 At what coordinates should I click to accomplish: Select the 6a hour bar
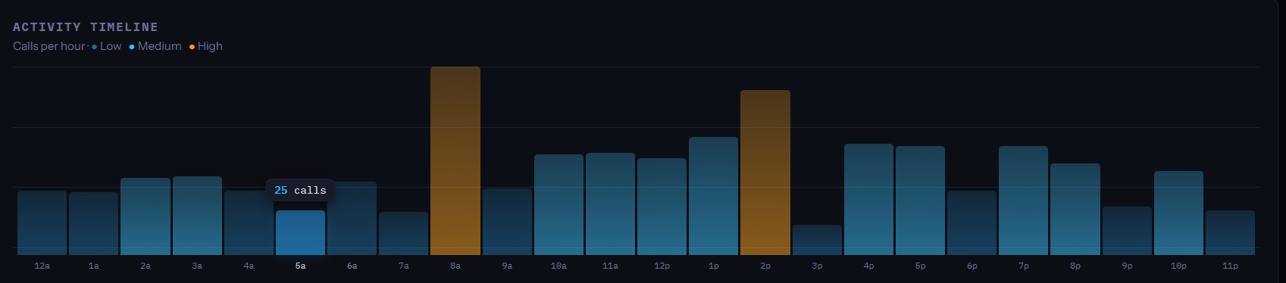352,218
